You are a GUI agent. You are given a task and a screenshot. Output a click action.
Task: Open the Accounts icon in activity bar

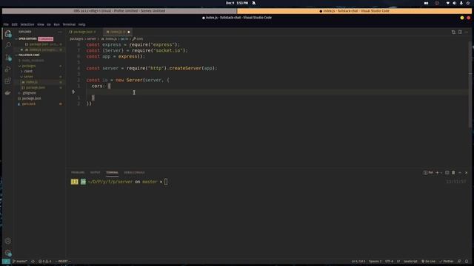tap(8, 241)
